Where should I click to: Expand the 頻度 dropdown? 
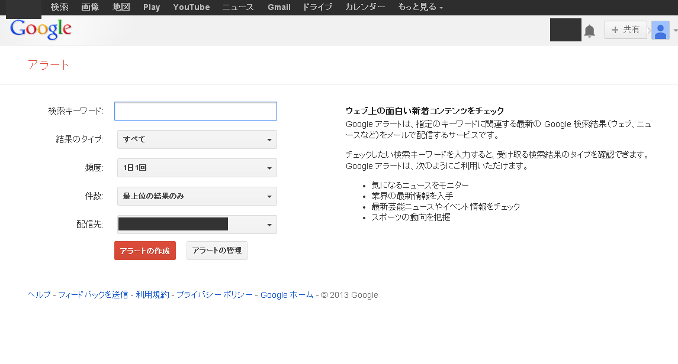tap(197, 168)
